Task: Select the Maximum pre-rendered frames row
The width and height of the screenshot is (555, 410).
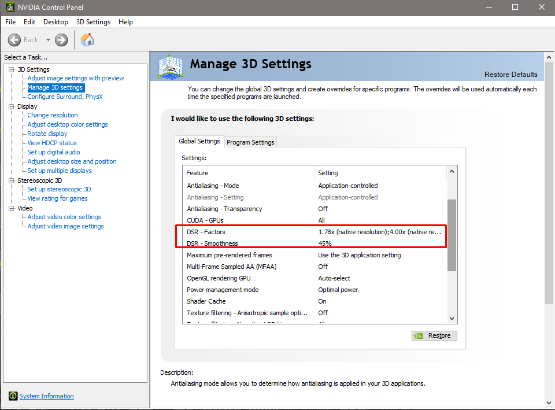Action: (x=314, y=255)
